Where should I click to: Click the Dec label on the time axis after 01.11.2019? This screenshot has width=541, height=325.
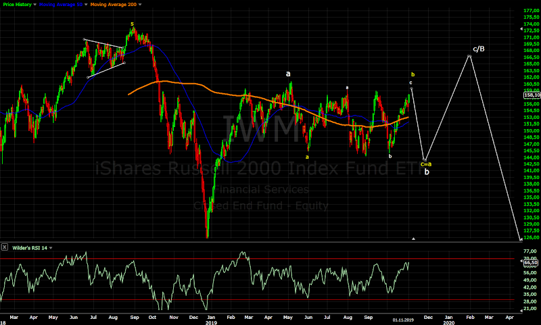point(428,317)
